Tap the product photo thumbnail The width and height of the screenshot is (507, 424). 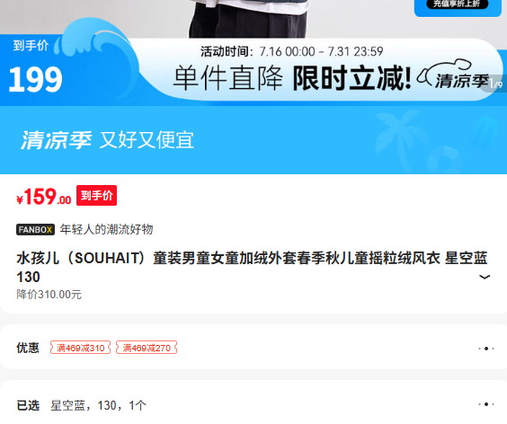click(x=249, y=18)
